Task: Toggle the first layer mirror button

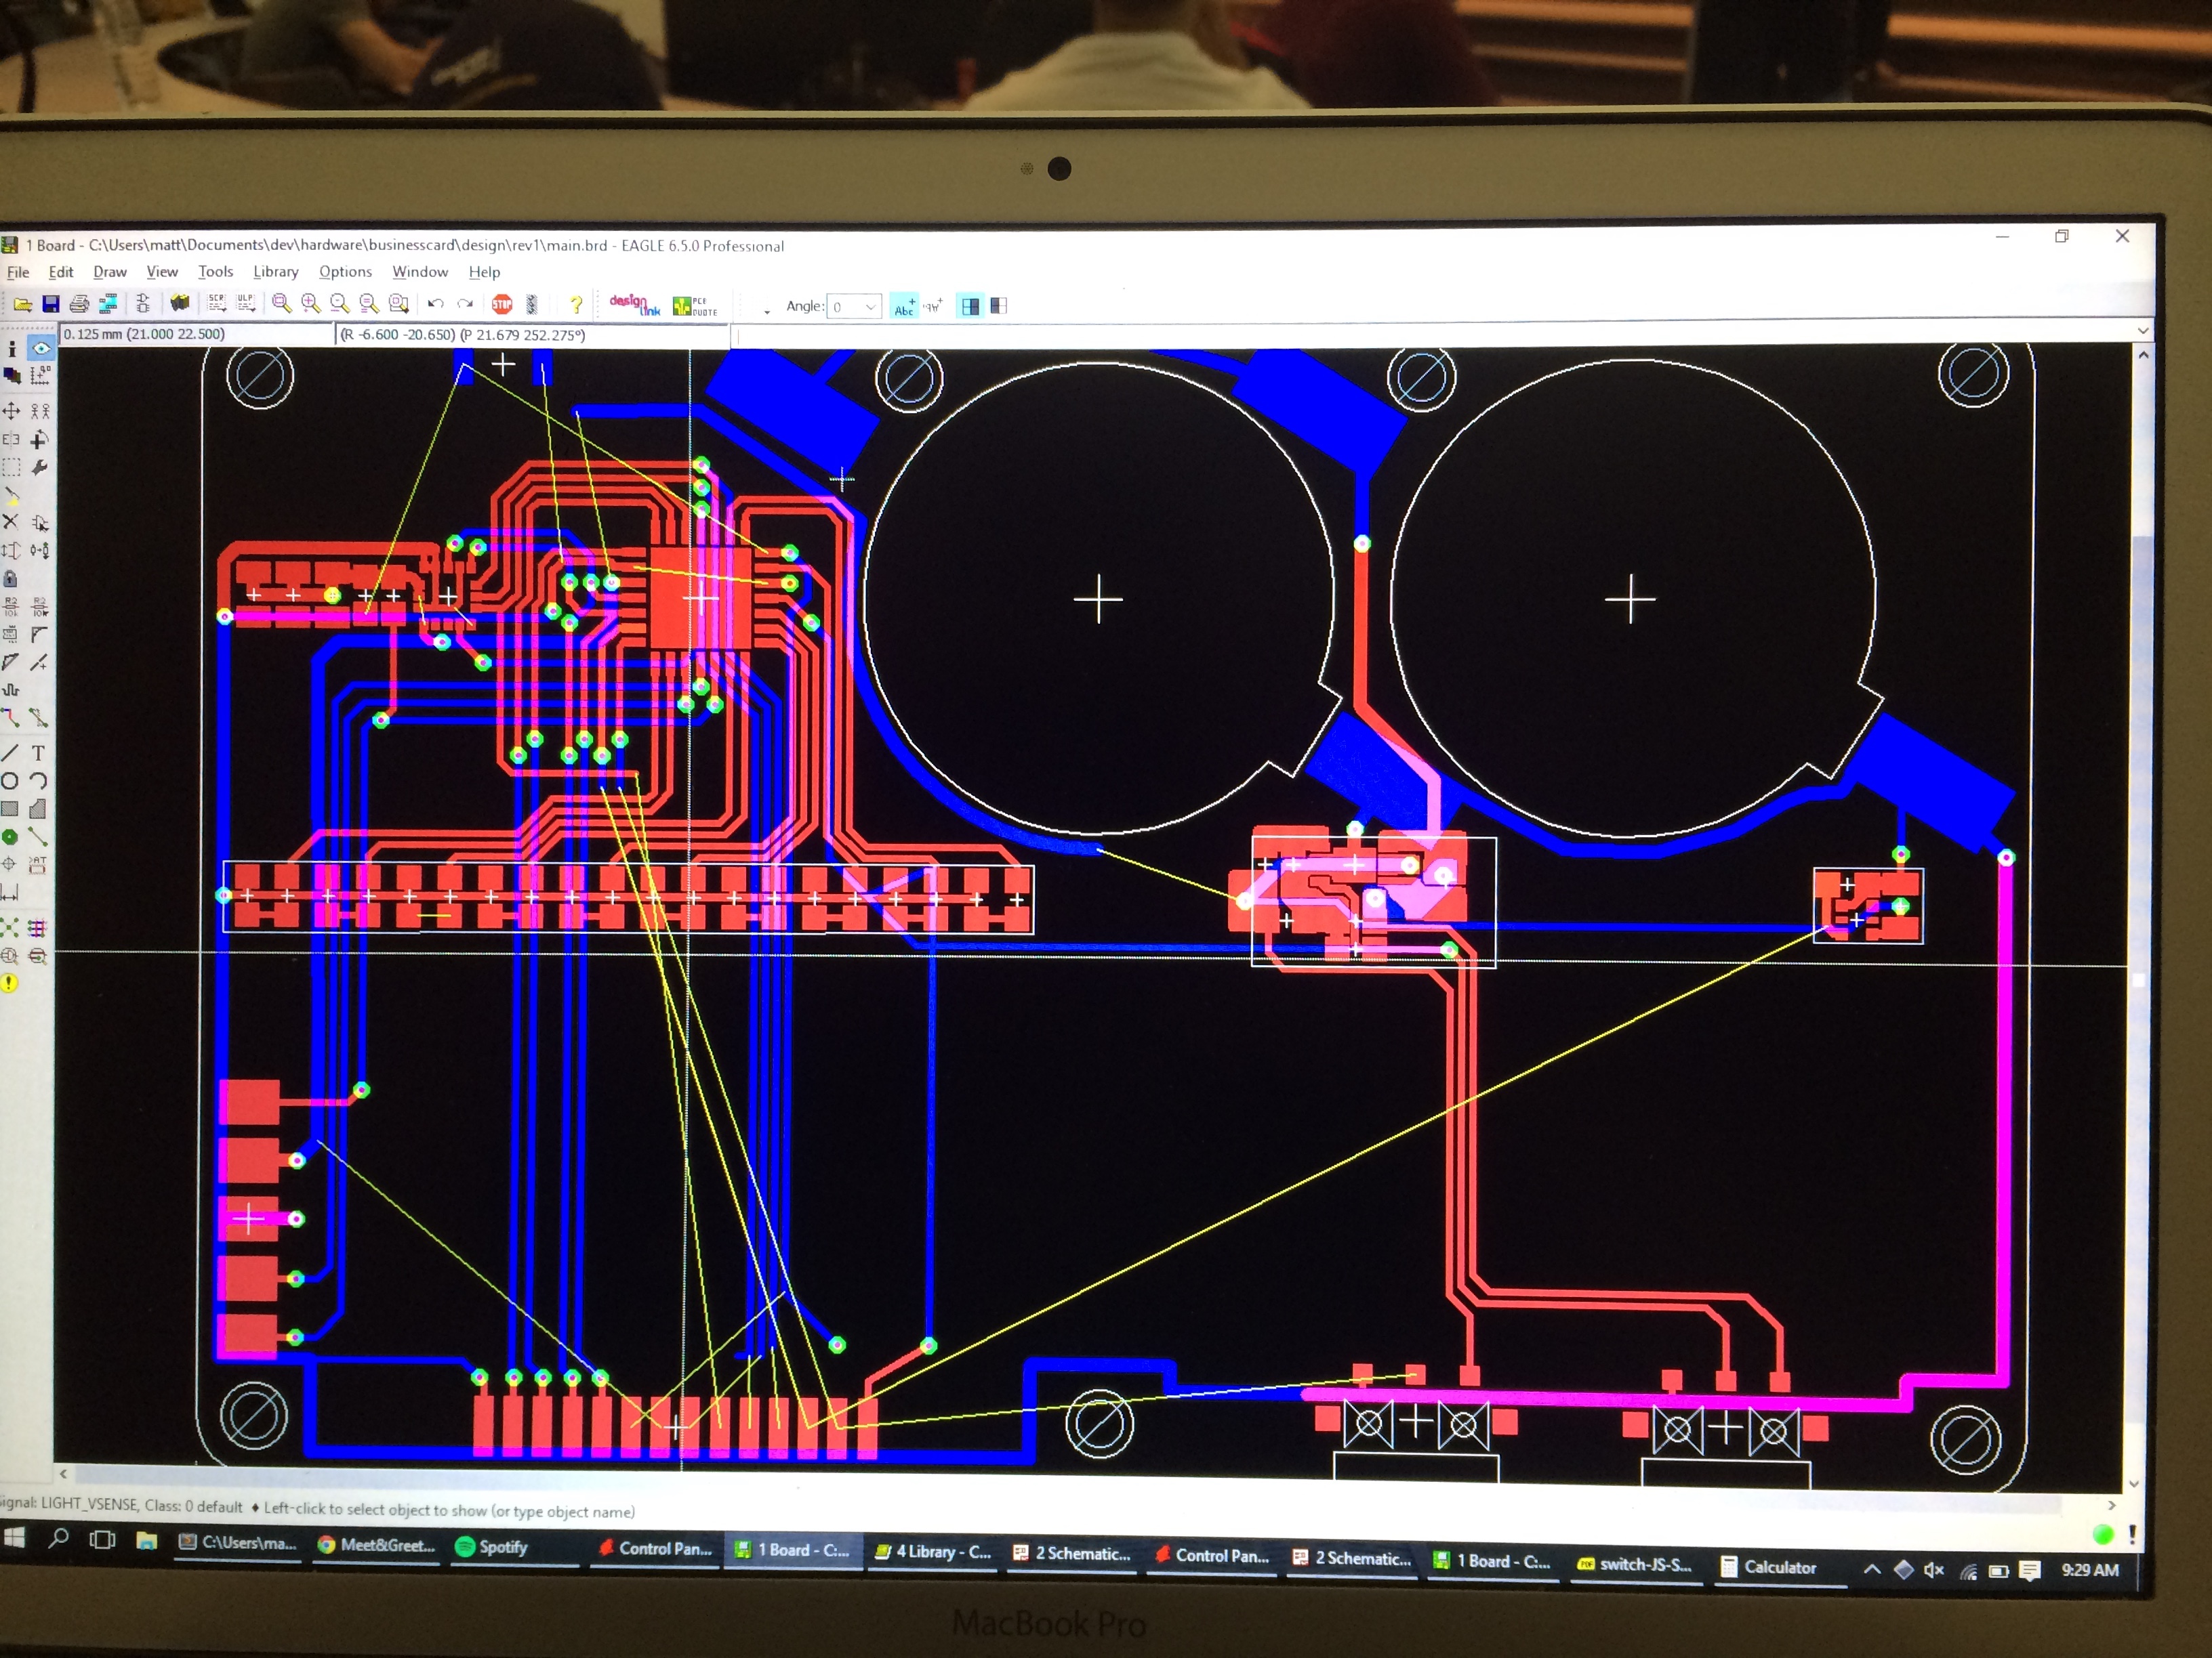Action: 970,307
